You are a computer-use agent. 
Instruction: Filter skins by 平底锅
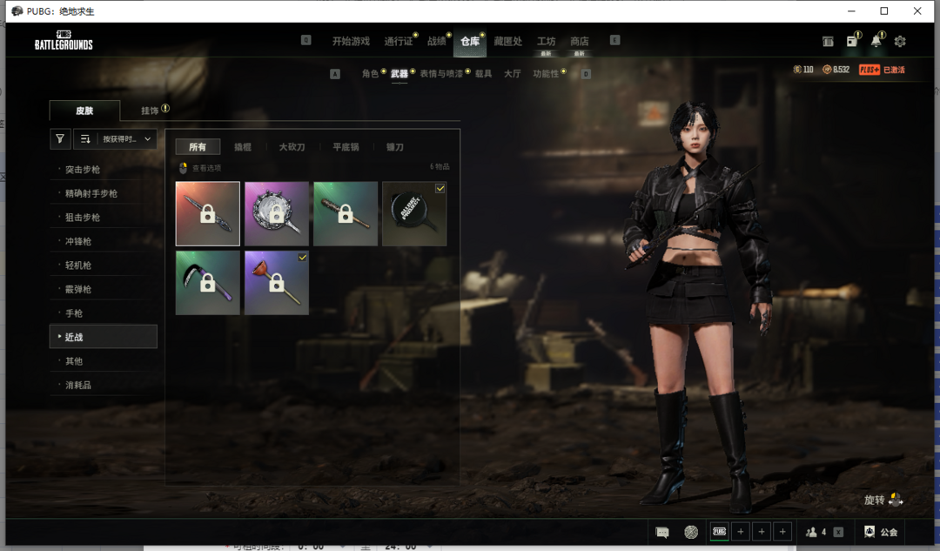coord(346,147)
